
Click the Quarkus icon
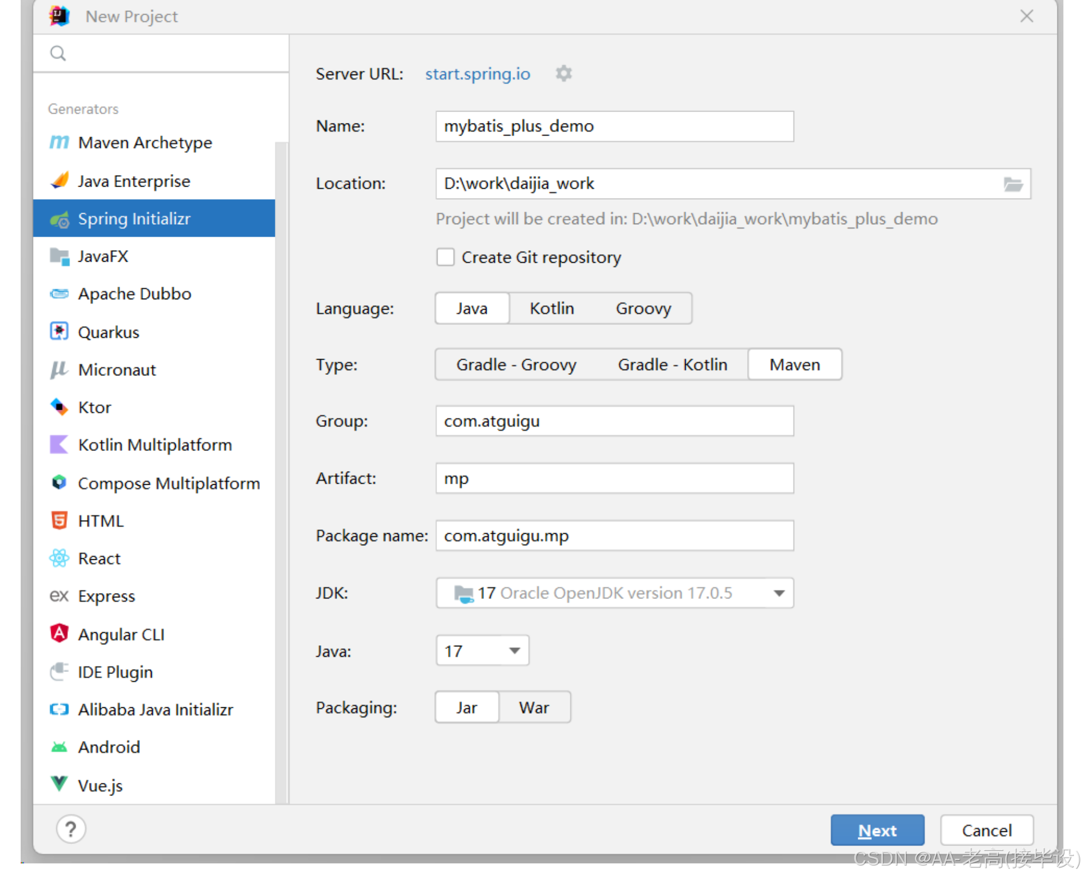[x=59, y=331]
